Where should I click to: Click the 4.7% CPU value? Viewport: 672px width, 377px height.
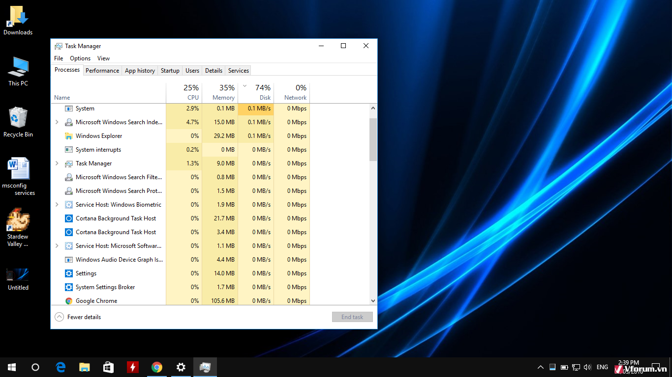(x=193, y=122)
